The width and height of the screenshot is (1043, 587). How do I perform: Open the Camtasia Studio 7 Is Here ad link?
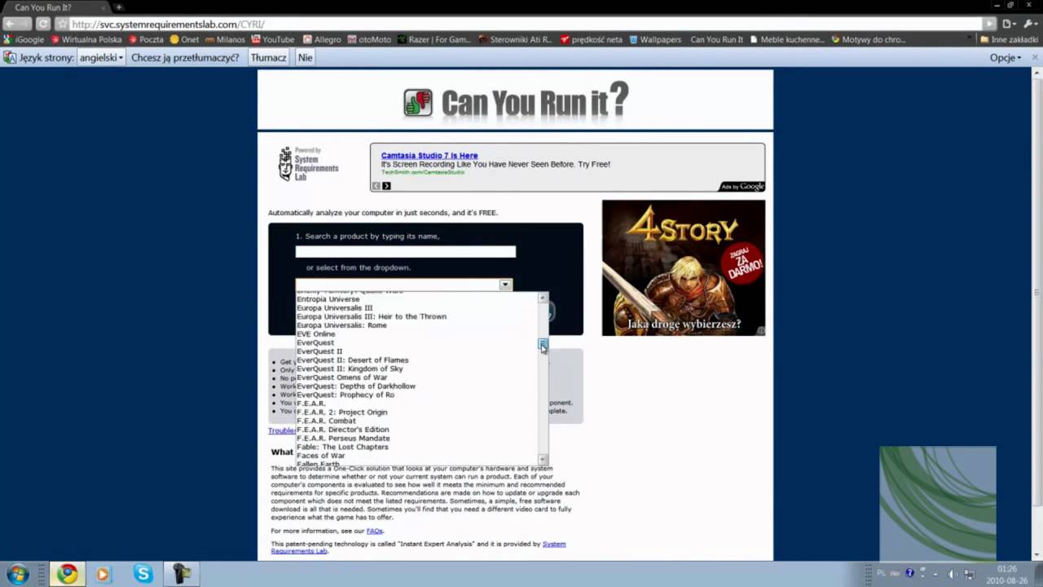pos(429,155)
